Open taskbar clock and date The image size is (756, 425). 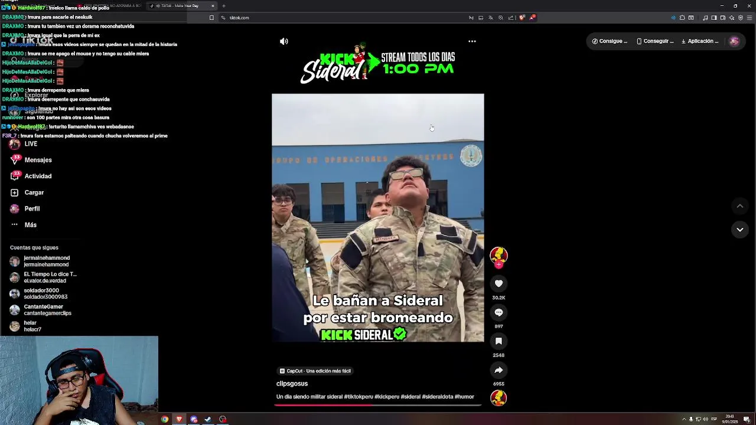click(730, 419)
